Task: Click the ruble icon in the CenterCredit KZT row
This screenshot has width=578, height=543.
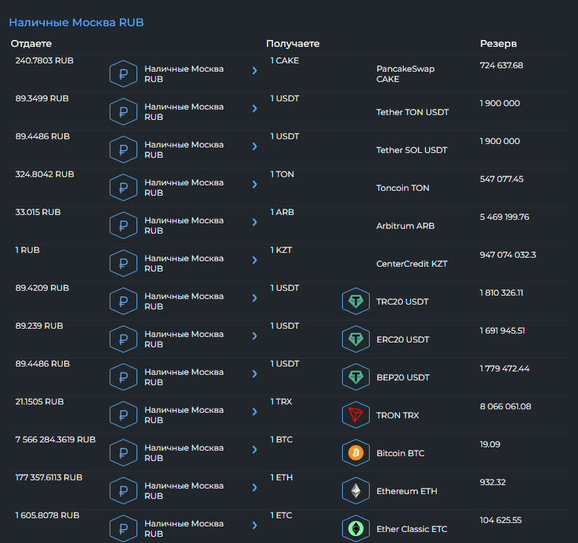Action: point(123,263)
